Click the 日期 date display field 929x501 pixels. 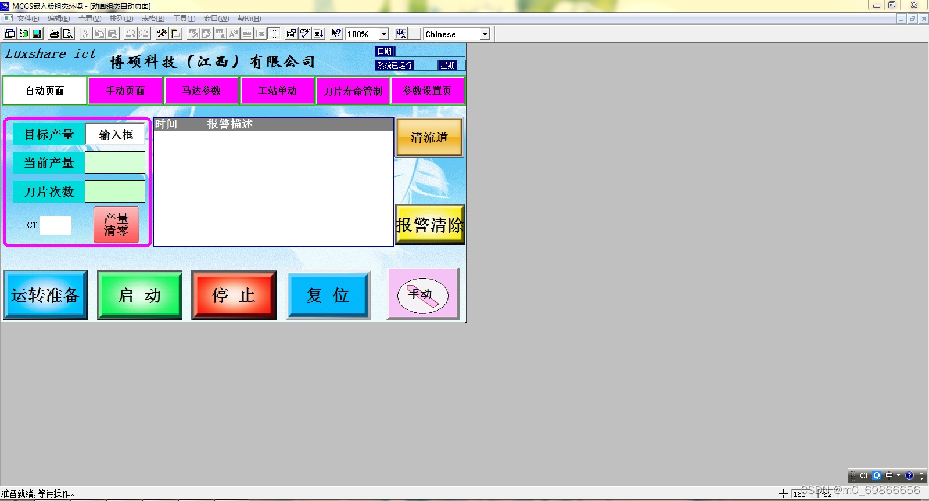click(430, 51)
